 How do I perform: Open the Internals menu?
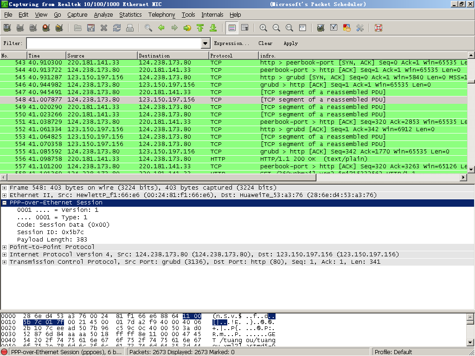pos(212,14)
